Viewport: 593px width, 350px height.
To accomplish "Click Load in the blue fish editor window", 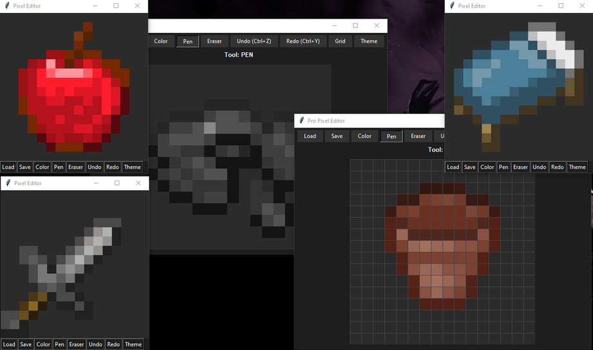I will tap(453, 167).
